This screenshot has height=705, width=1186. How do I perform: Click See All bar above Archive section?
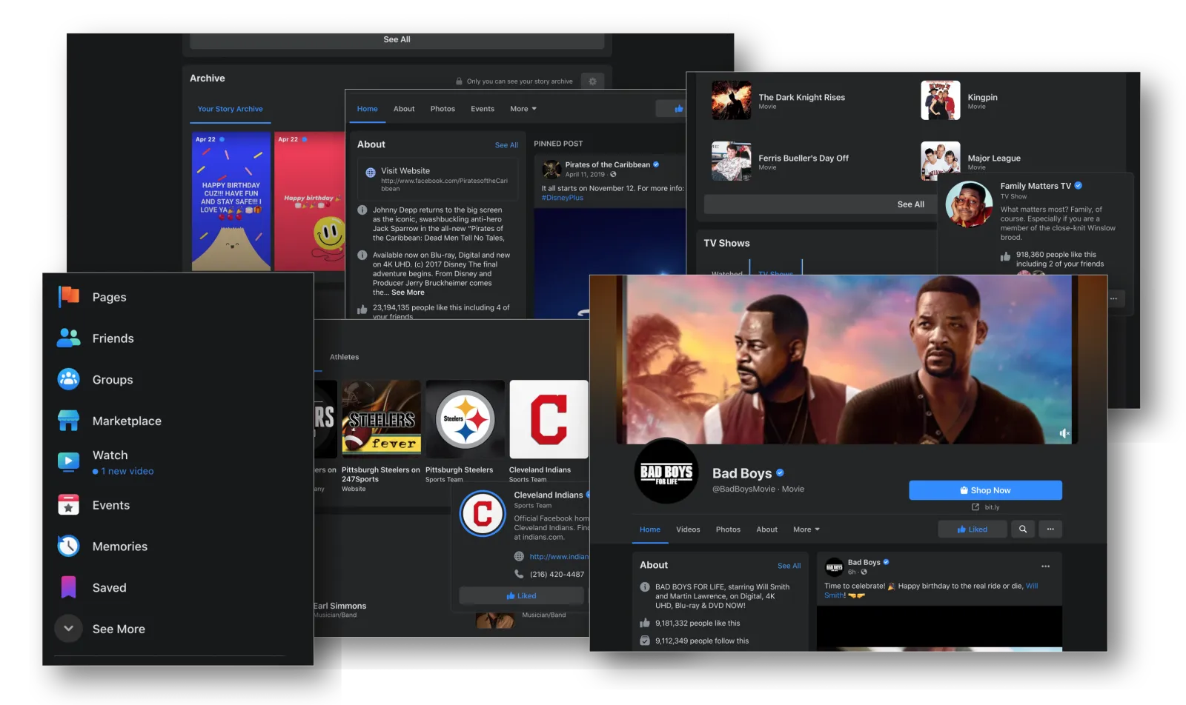[x=397, y=40]
